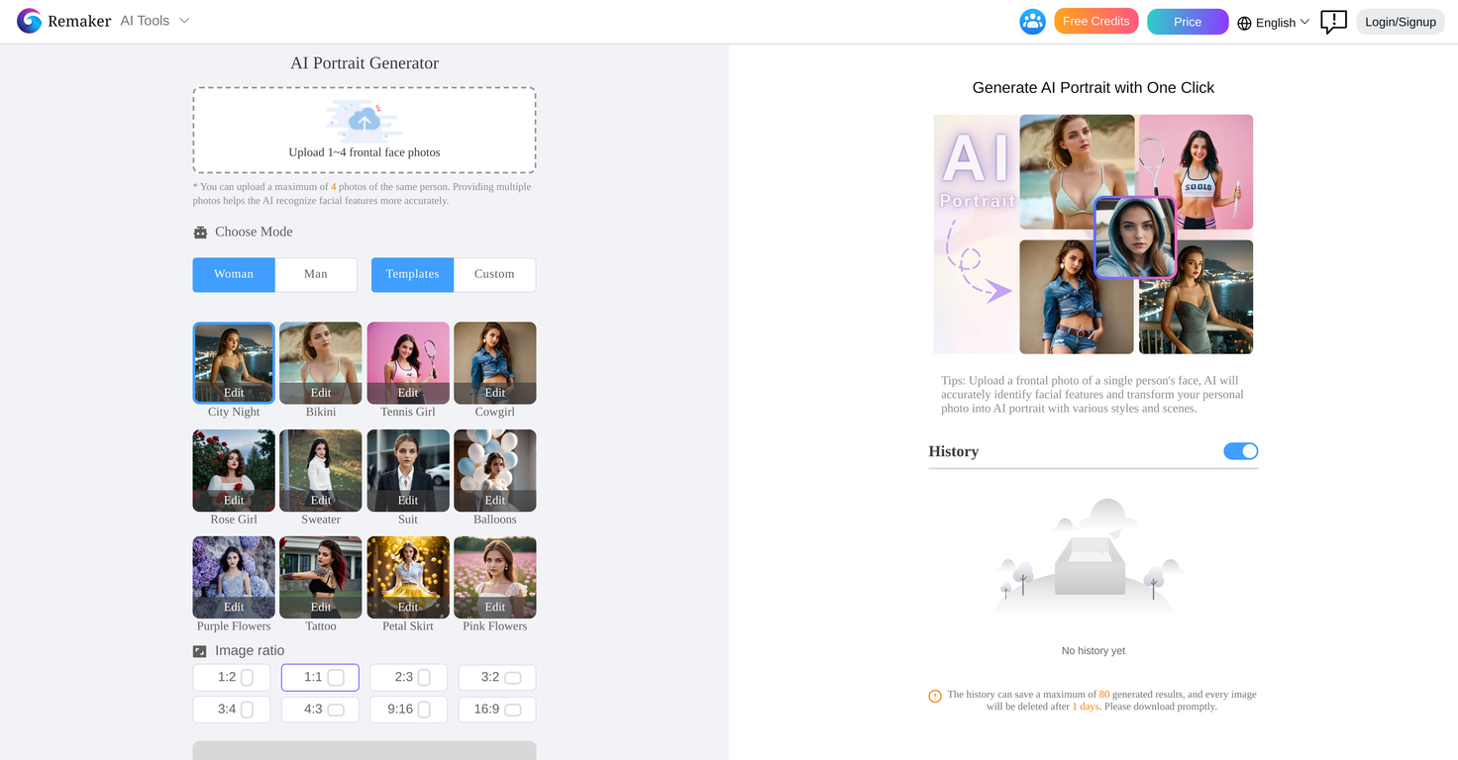The width and height of the screenshot is (1458, 760).
Task: Click the Free Credits button
Action: pyautogui.click(x=1095, y=20)
